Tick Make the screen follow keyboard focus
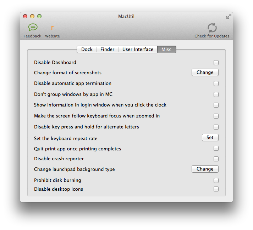253x230 pixels. [x=216, y=116]
